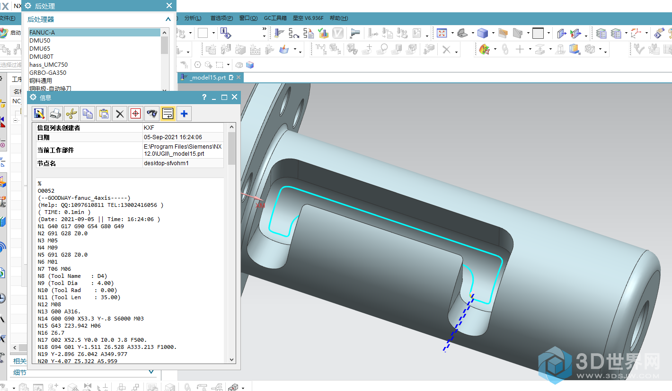Open the 分析(L) menu
Screen dimensions: 672x391
193,18
